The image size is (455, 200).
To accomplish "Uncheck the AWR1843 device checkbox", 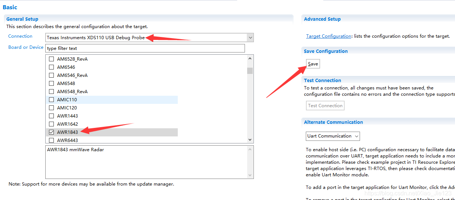I will 51,132.
